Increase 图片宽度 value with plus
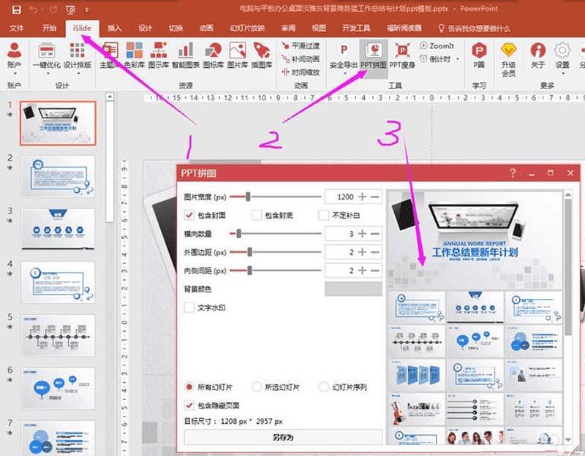The image size is (585, 456). (x=362, y=197)
